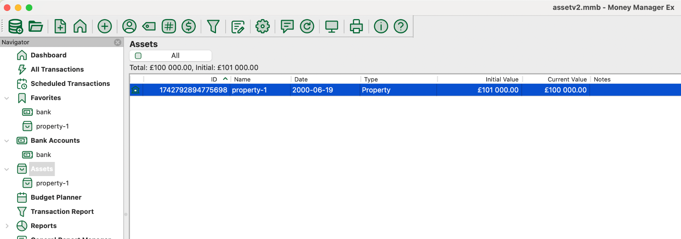Collapse the Favorites tree section
Image resolution: width=681 pixels, height=239 pixels.
pyautogui.click(x=7, y=98)
